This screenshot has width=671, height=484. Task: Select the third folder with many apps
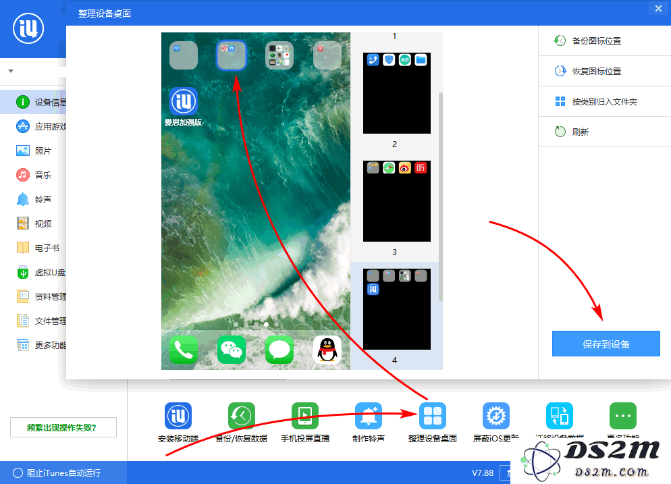tap(279, 55)
